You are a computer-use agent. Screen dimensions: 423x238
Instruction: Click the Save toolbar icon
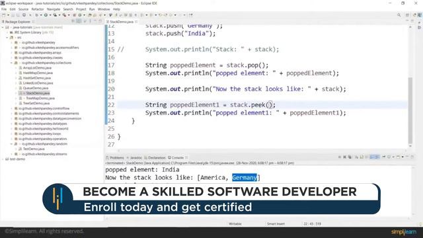pyautogui.click(x=13, y=15)
